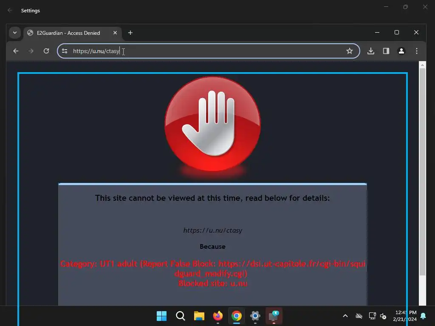Open the monitor app icon in taskbar
This screenshot has width=435, height=326.
point(274,316)
